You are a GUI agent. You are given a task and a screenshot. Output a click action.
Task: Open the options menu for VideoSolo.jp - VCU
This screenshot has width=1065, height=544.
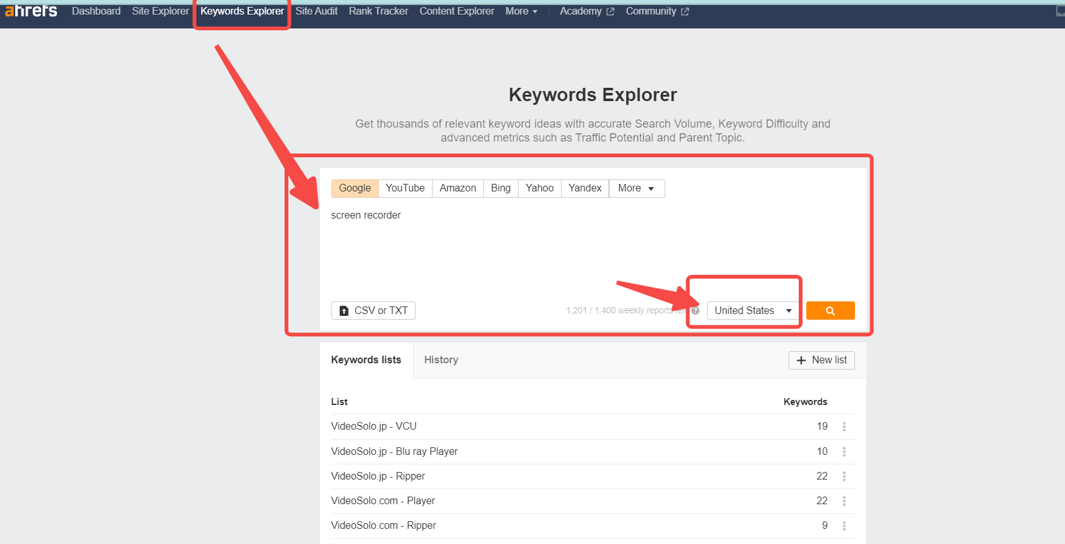844,426
